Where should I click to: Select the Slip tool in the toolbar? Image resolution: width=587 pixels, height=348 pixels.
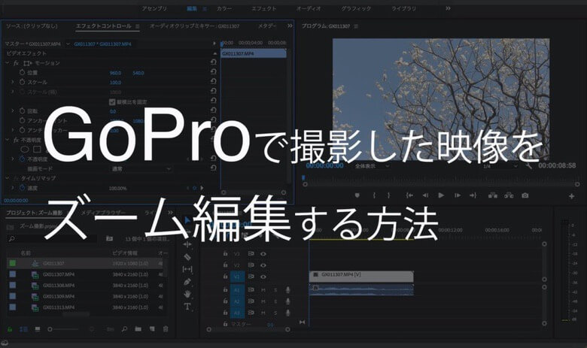pyautogui.click(x=187, y=269)
